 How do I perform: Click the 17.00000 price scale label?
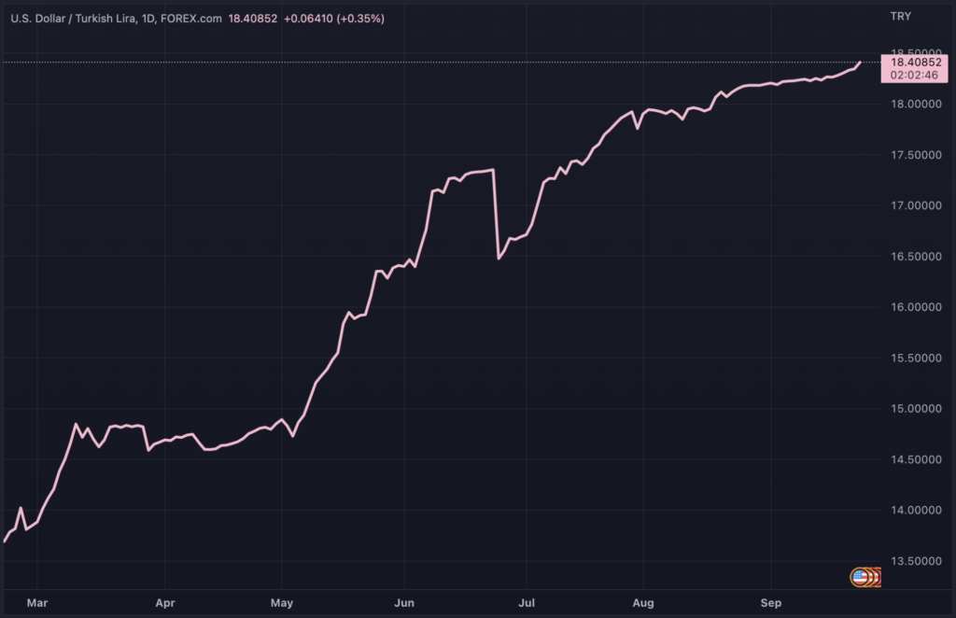916,206
